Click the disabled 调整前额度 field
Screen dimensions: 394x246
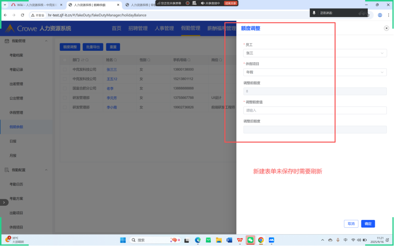[x=315, y=91]
